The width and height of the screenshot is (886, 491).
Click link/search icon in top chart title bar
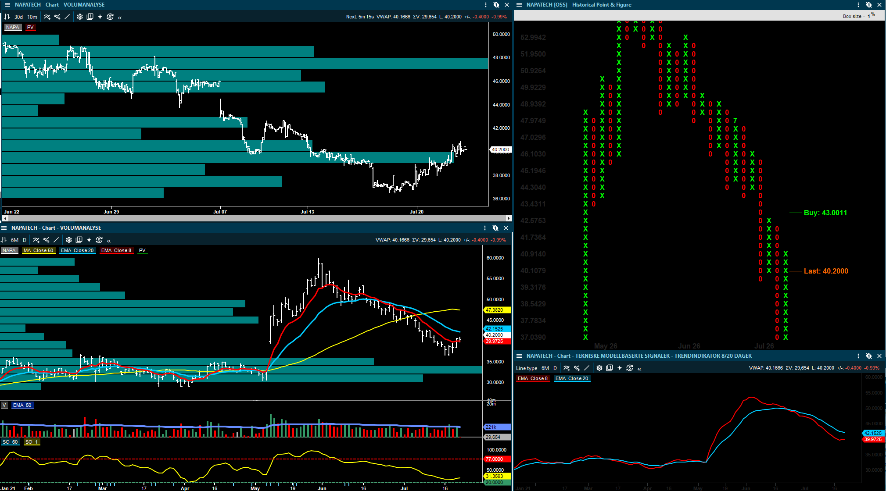coord(496,5)
